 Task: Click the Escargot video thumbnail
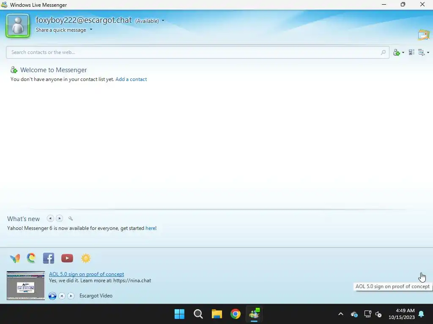pos(26,286)
